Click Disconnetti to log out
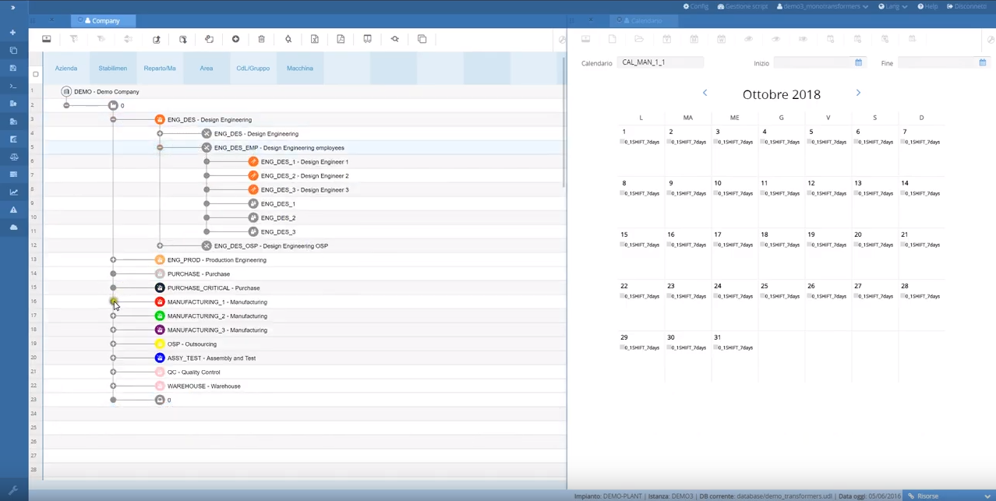 click(966, 6)
